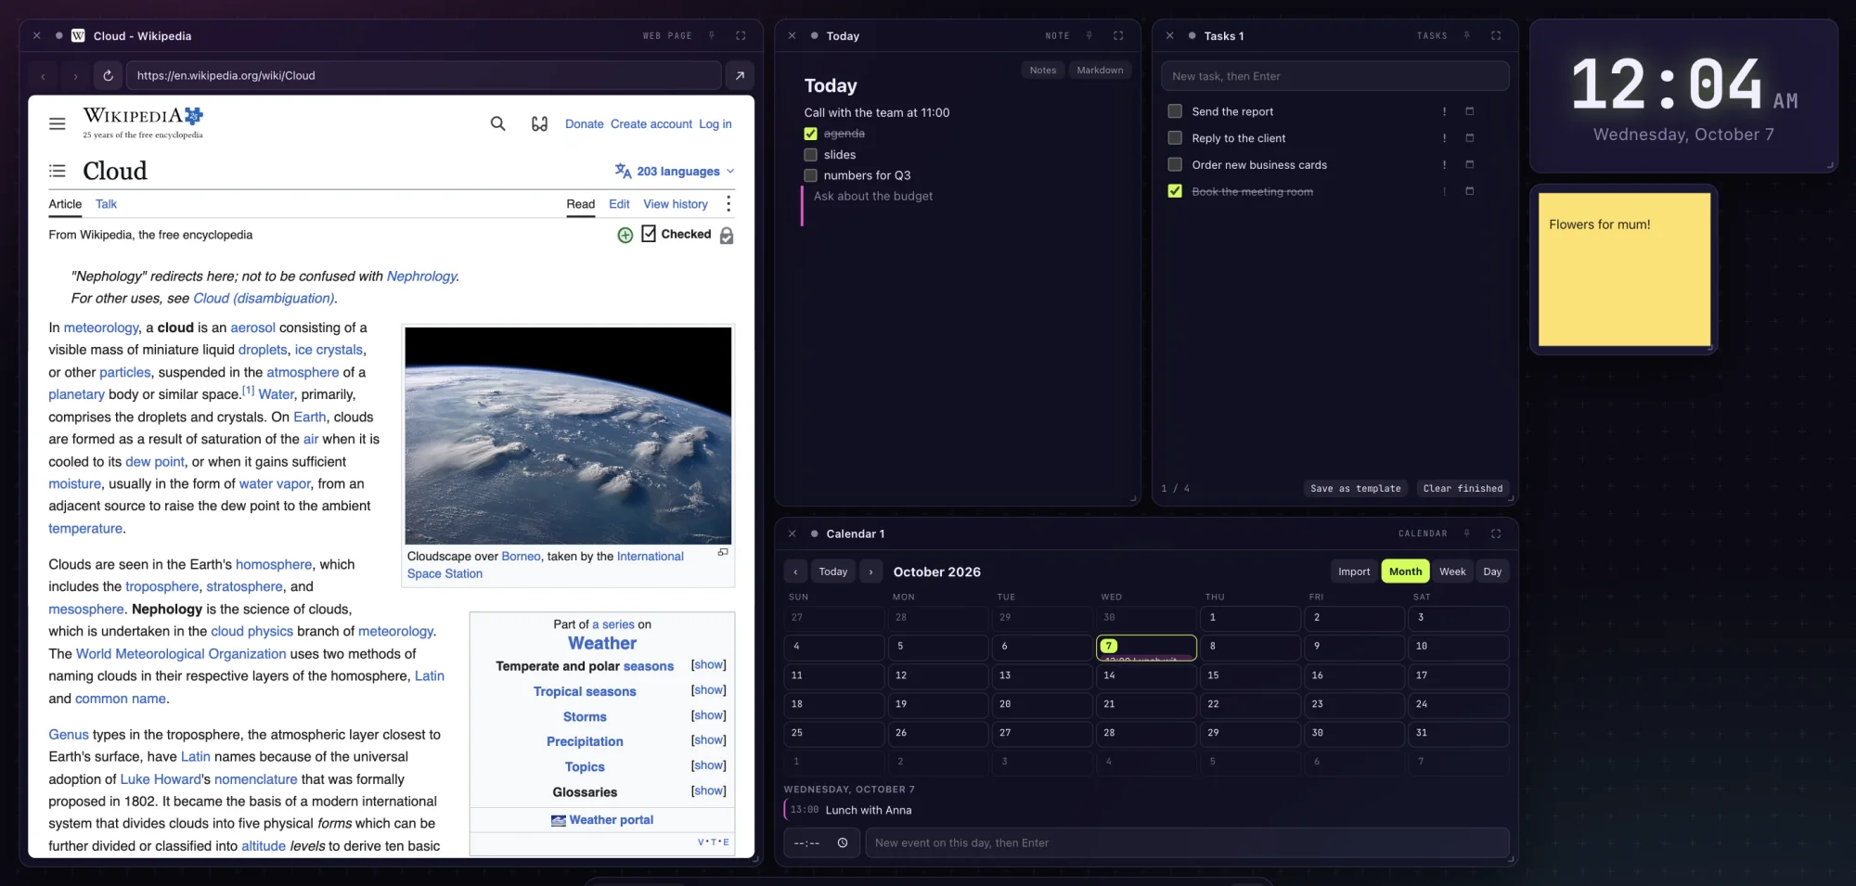
Task: Pin the Tasks 1 panel
Action: point(1467,36)
